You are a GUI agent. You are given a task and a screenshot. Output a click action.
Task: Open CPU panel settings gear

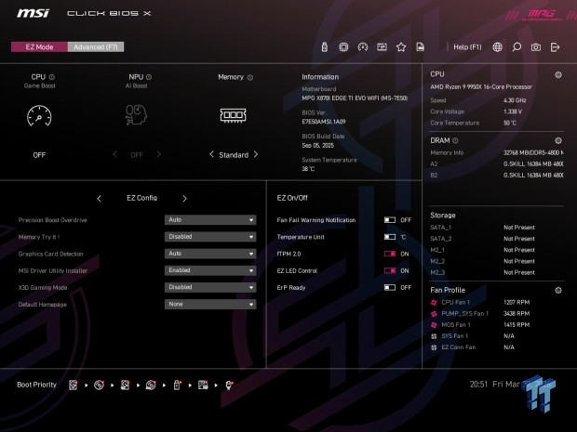[x=558, y=75]
